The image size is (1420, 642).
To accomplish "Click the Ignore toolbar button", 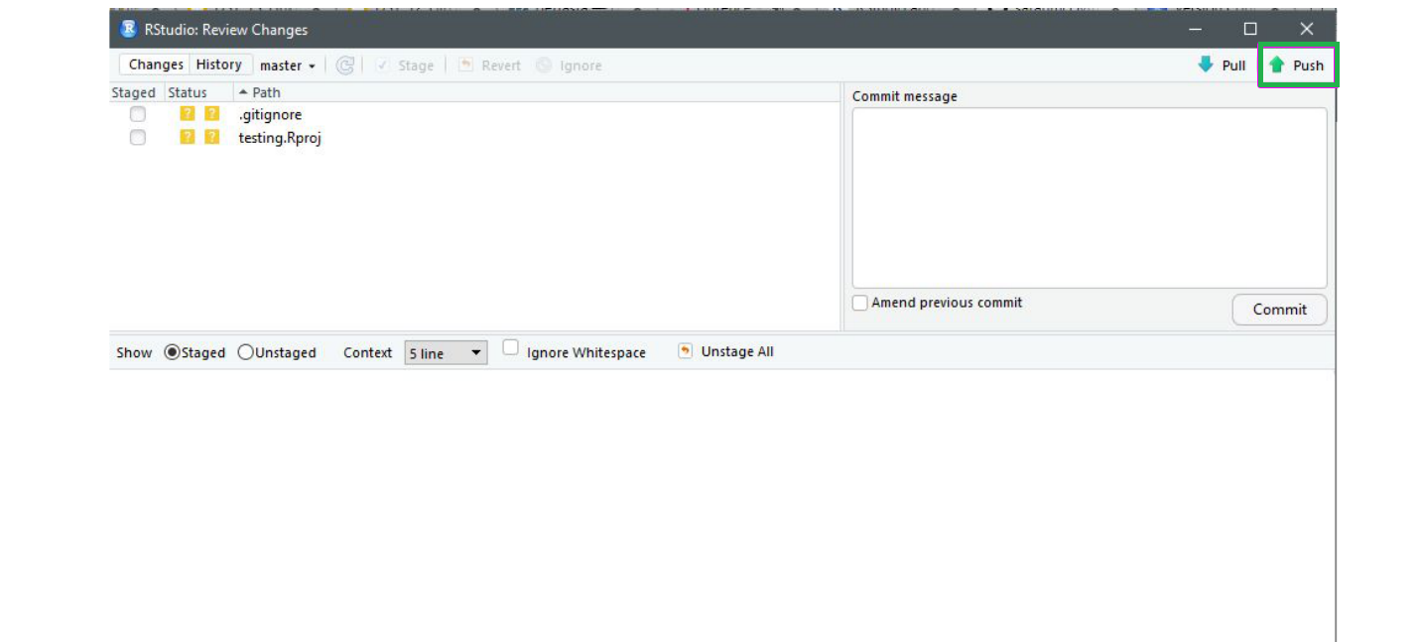I will point(570,65).
